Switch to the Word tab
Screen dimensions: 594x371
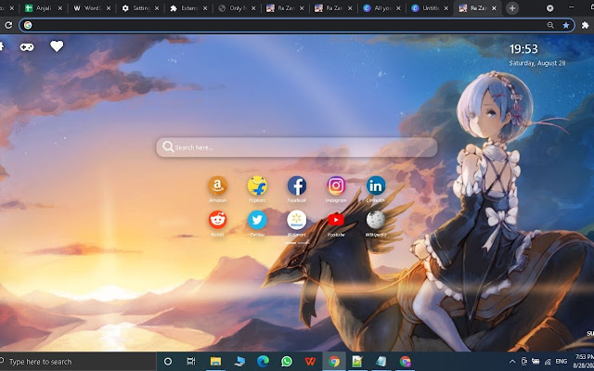point(91,8)
